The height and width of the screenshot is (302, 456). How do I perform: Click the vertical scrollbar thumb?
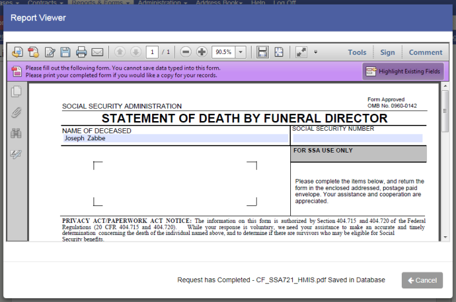[x=445, y=111]
